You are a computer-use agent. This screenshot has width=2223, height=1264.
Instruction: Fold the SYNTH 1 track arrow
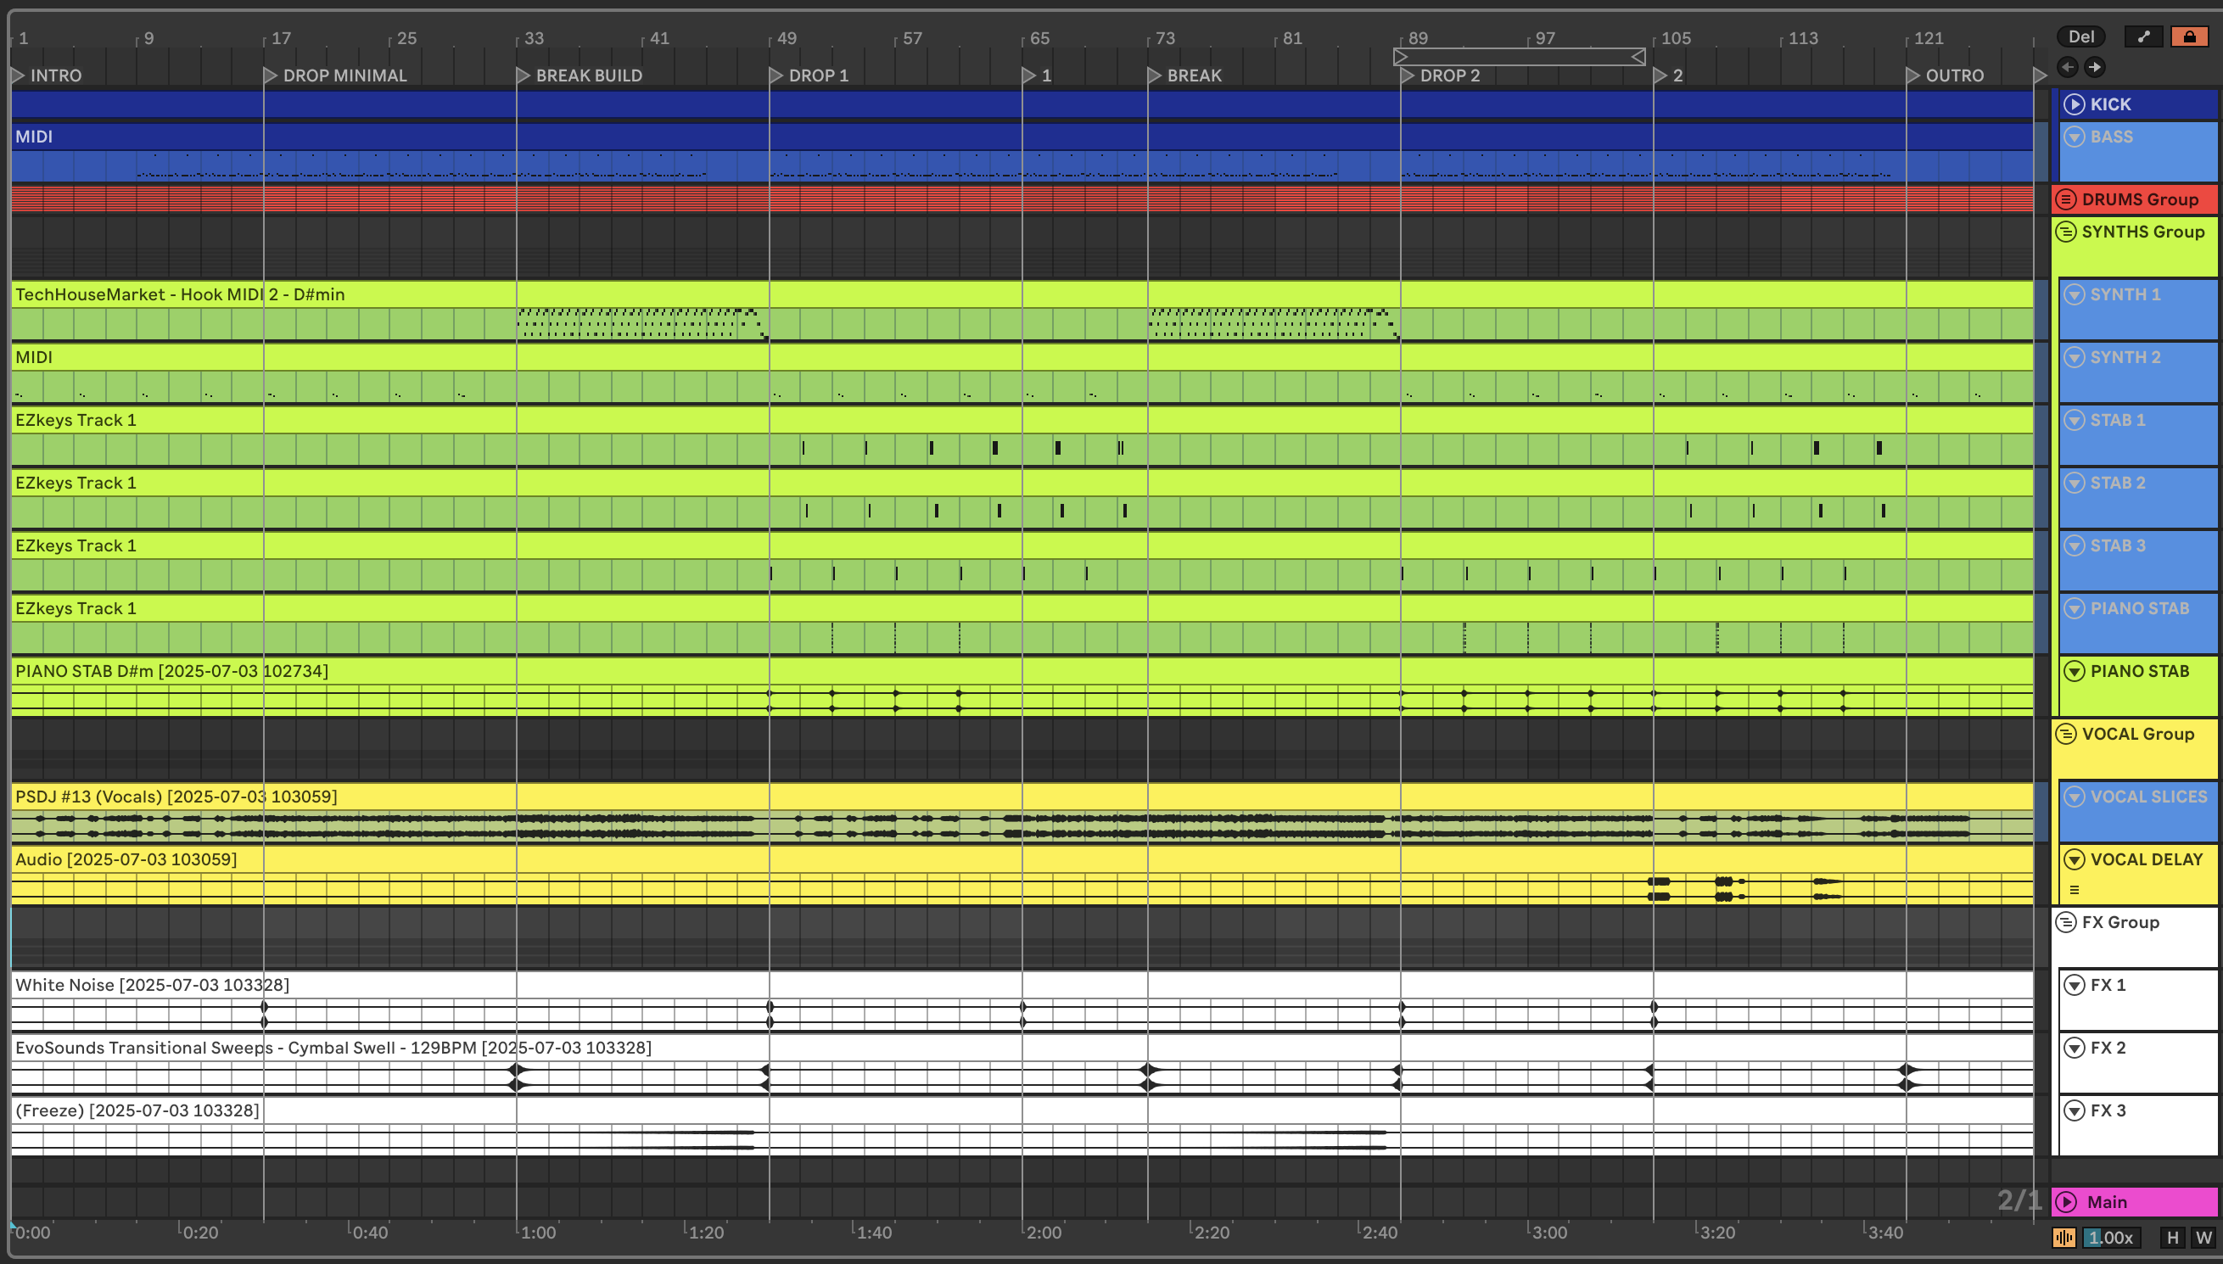tap(2074, 294)
